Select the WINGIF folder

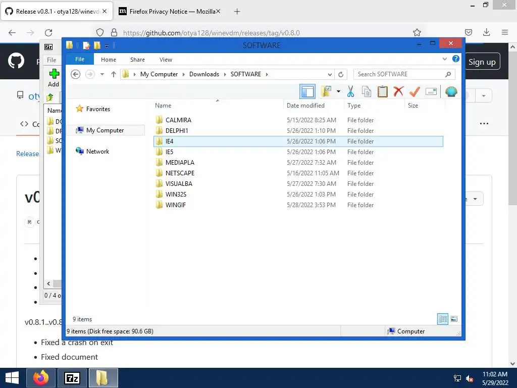(x=298, y=205)
